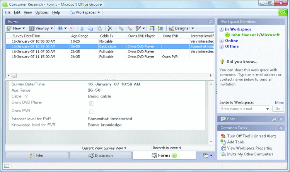Open the New dropdown arrow
The width and height of the screenshot is (290, 172).
24,28
